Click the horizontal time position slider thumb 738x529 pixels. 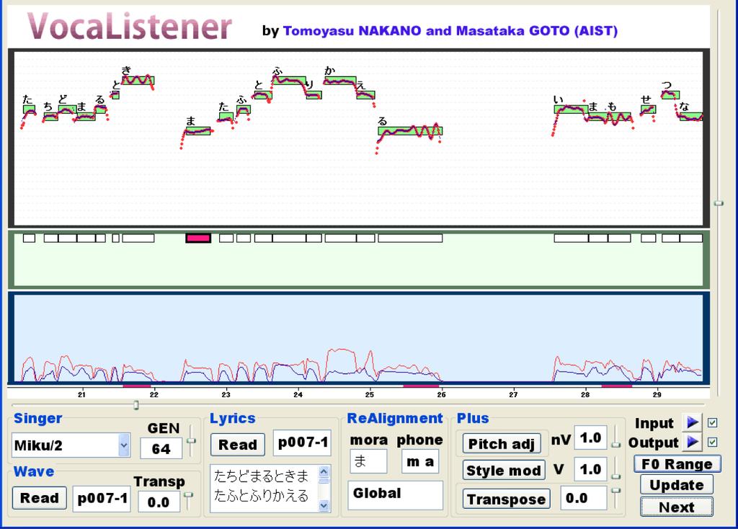point(136,405)
